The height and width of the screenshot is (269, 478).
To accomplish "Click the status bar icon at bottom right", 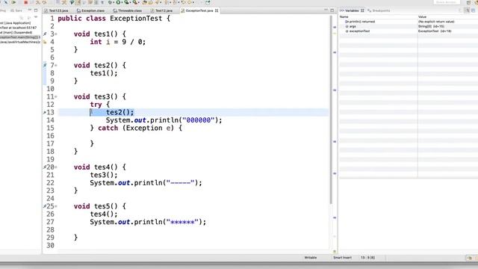I will (x=470, y=258).
